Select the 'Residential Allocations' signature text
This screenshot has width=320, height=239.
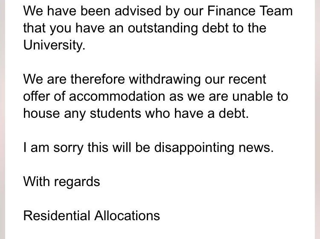[x=91, y=216]
